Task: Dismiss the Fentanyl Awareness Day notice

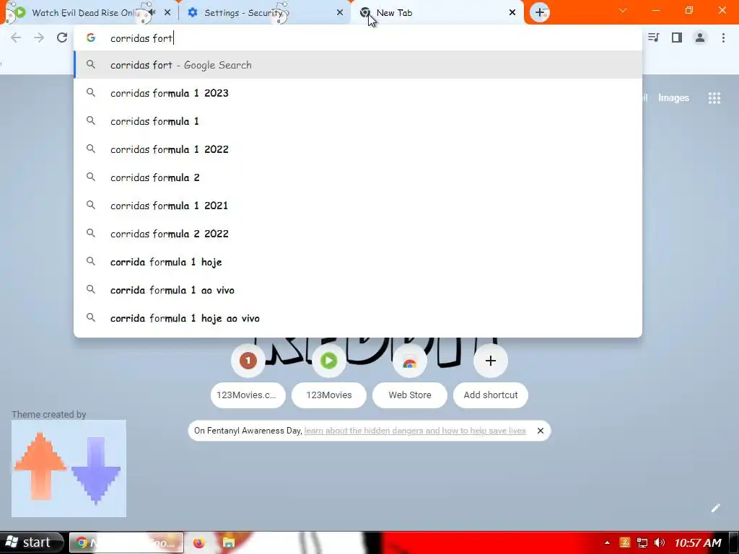Action: pos(541,431)
